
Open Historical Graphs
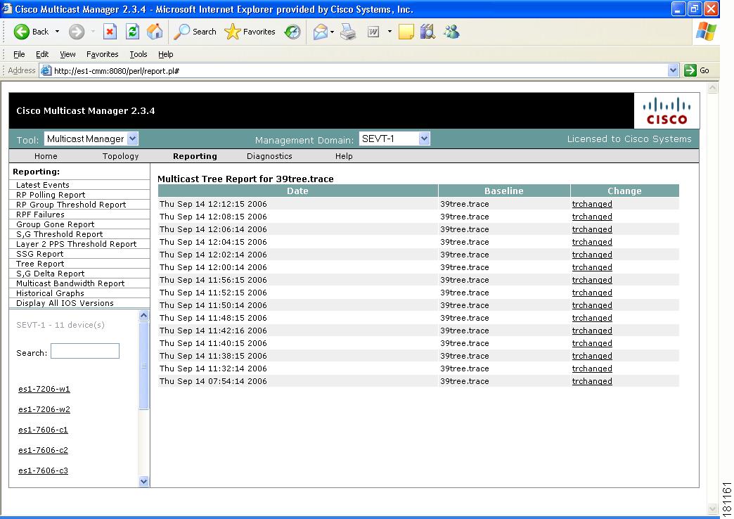coord(50,293)
